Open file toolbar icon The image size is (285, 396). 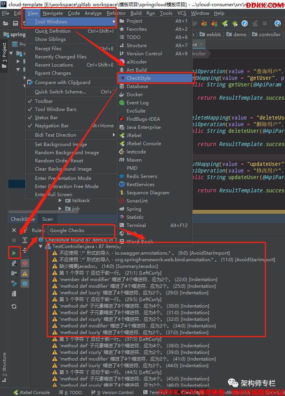click(x=5, y=23)
